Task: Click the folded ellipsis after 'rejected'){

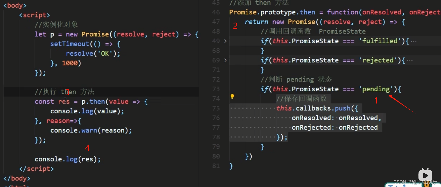Action: (x=410, y=60)
